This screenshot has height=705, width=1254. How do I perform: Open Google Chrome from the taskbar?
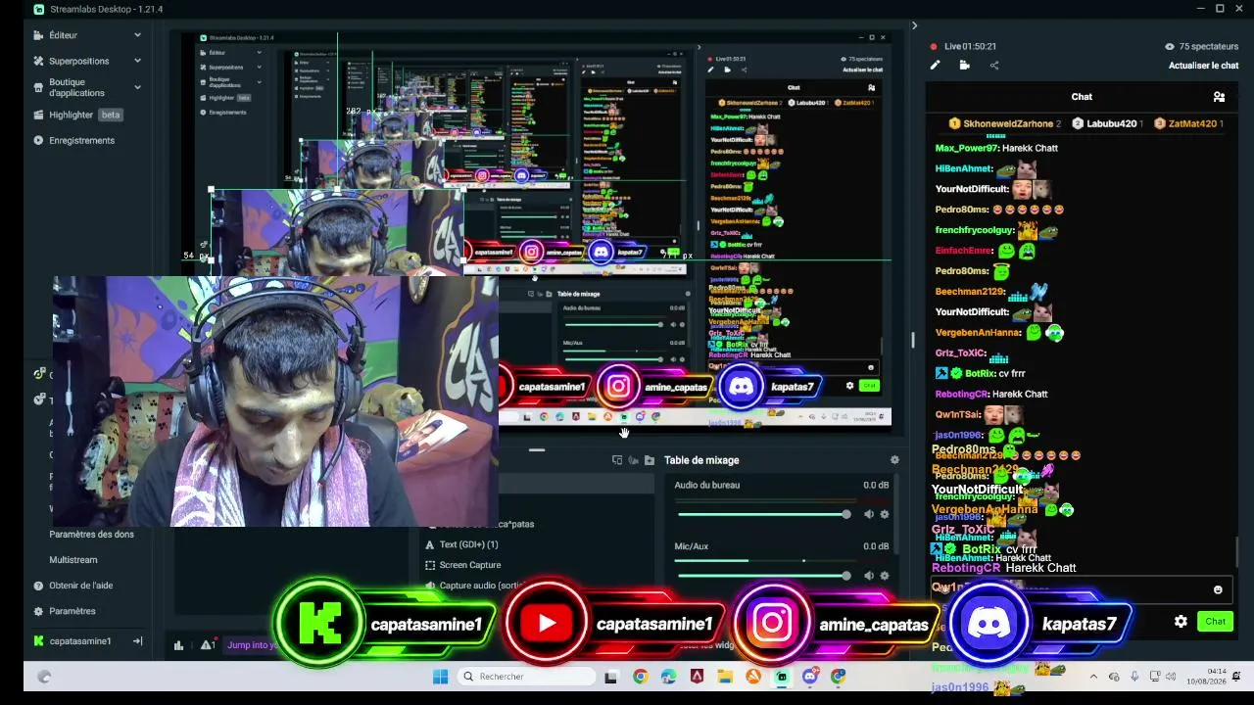(640, 677)
